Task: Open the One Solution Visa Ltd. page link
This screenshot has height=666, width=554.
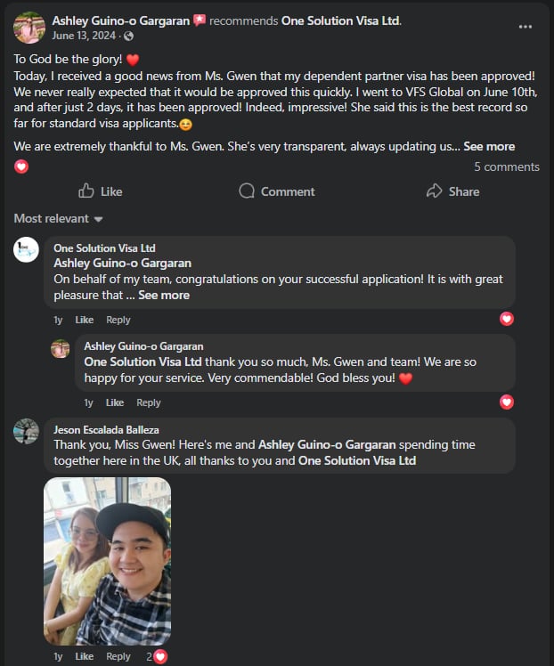Action: click(341, 20)
